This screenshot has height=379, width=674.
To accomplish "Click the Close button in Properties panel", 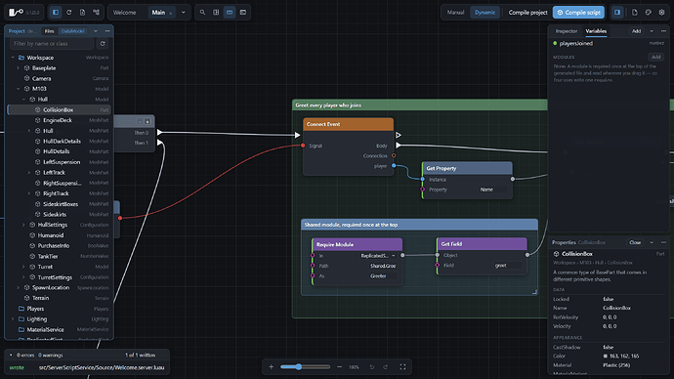I will pyautogui.click(x=635, y=242).
